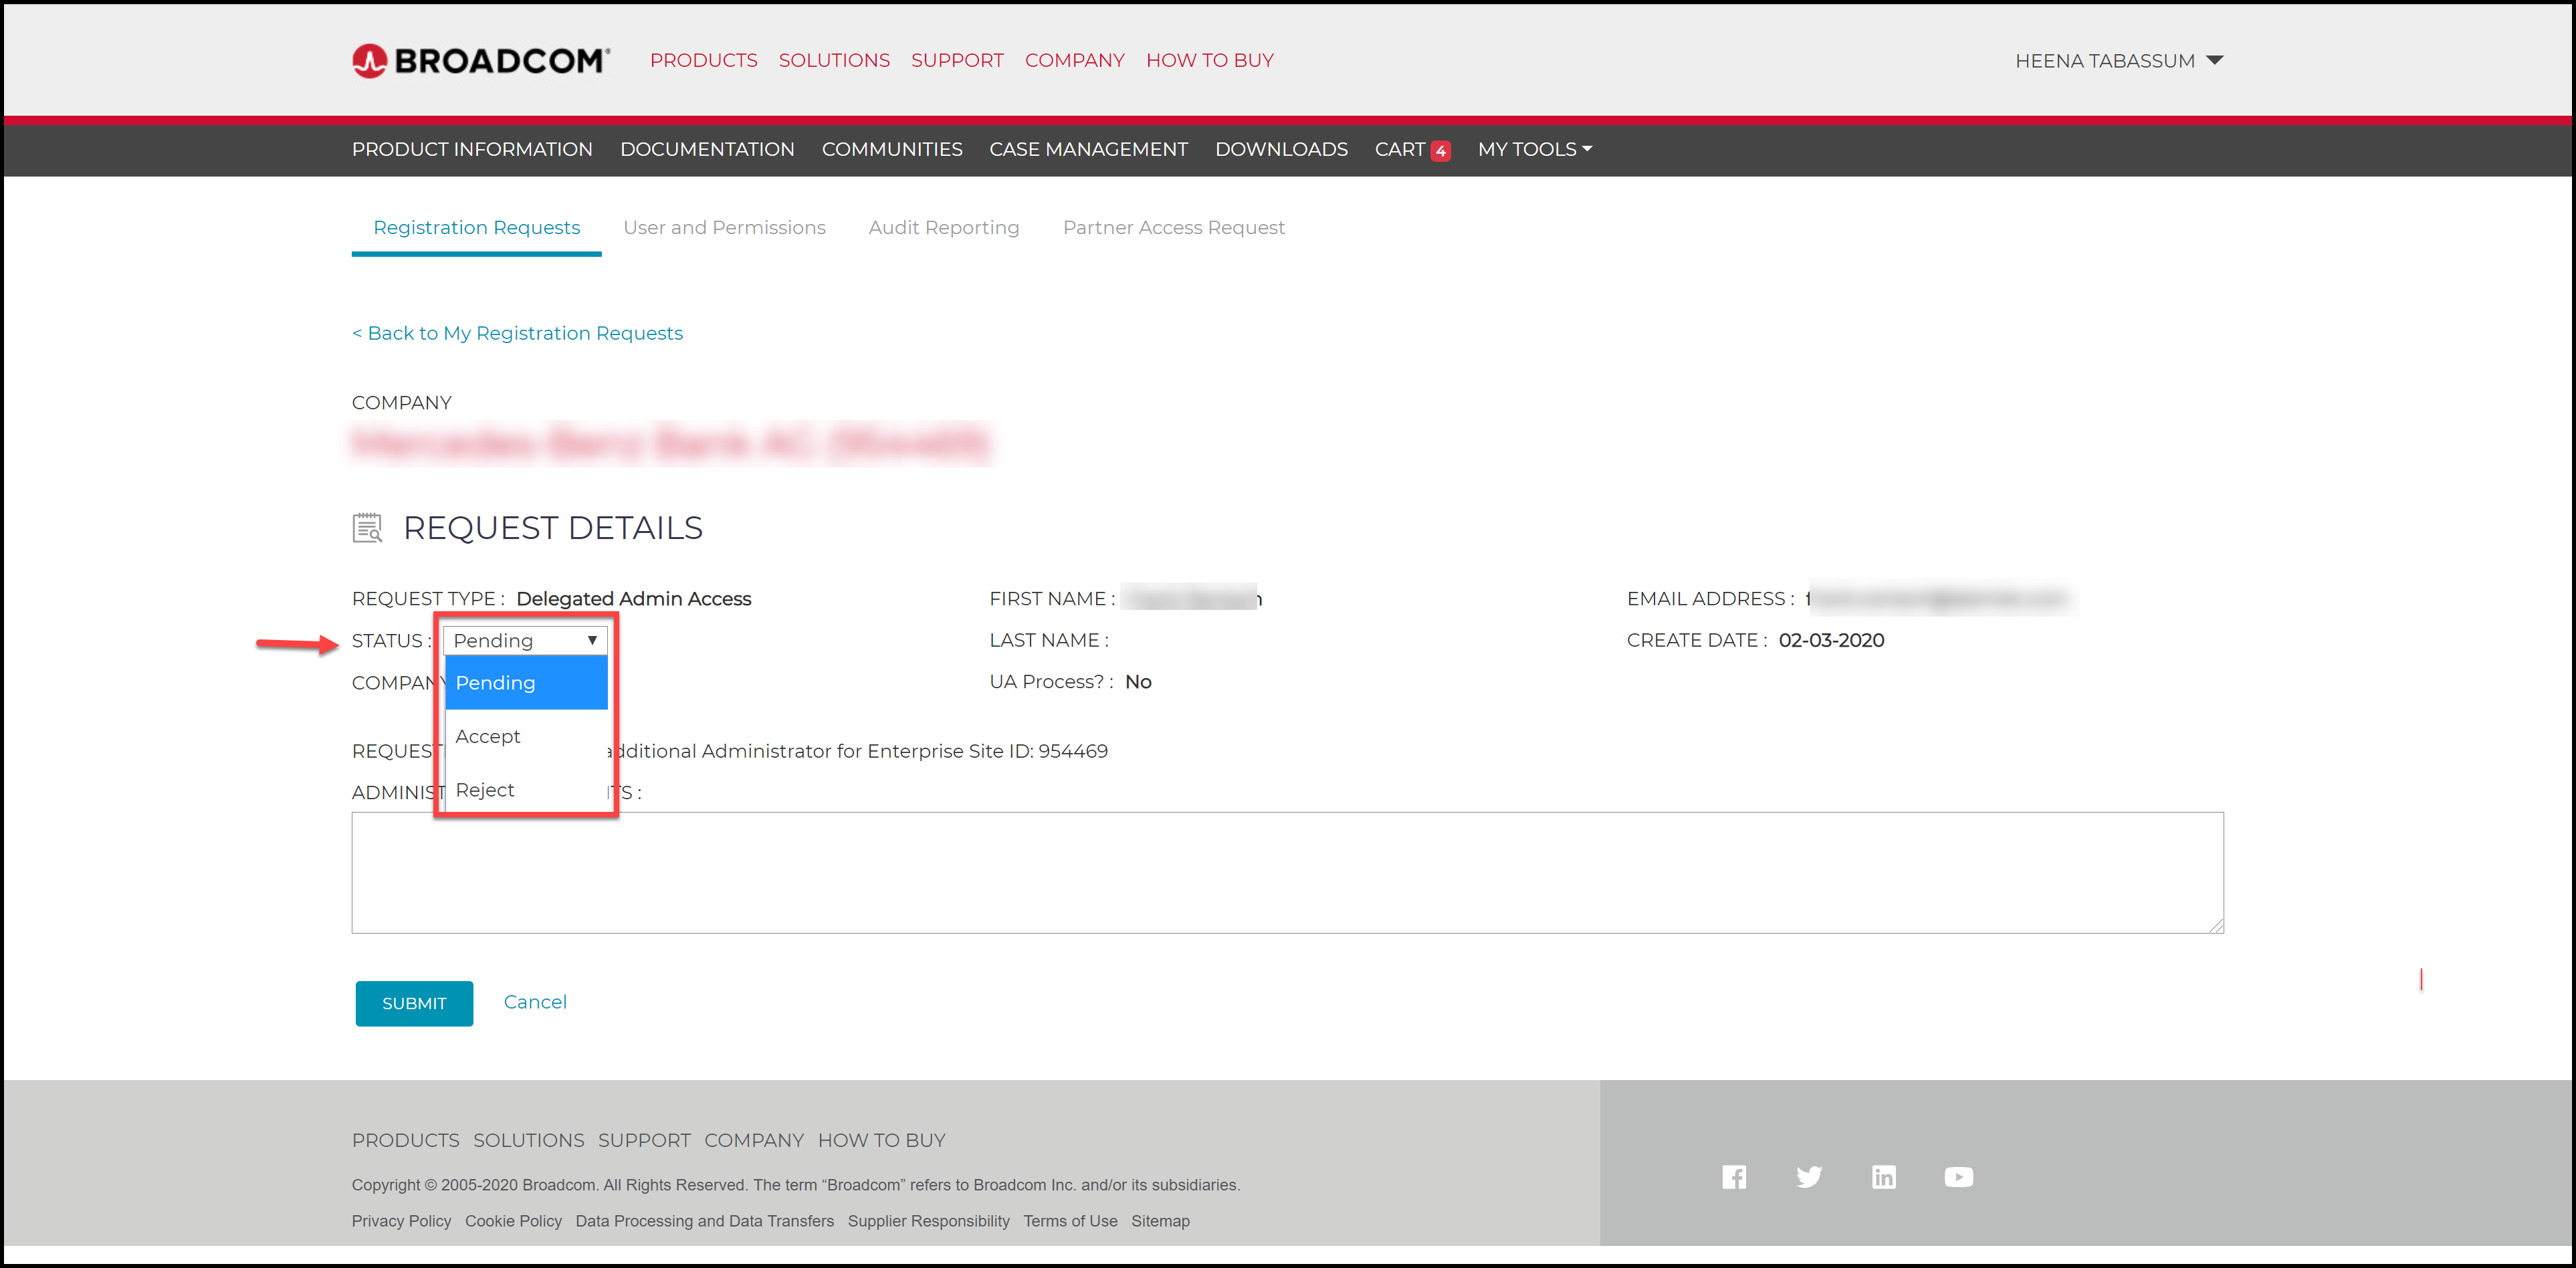The image size is (2576, 1268).
Task: Click the Status dropdown showing Pending
Action: [525, 640]
